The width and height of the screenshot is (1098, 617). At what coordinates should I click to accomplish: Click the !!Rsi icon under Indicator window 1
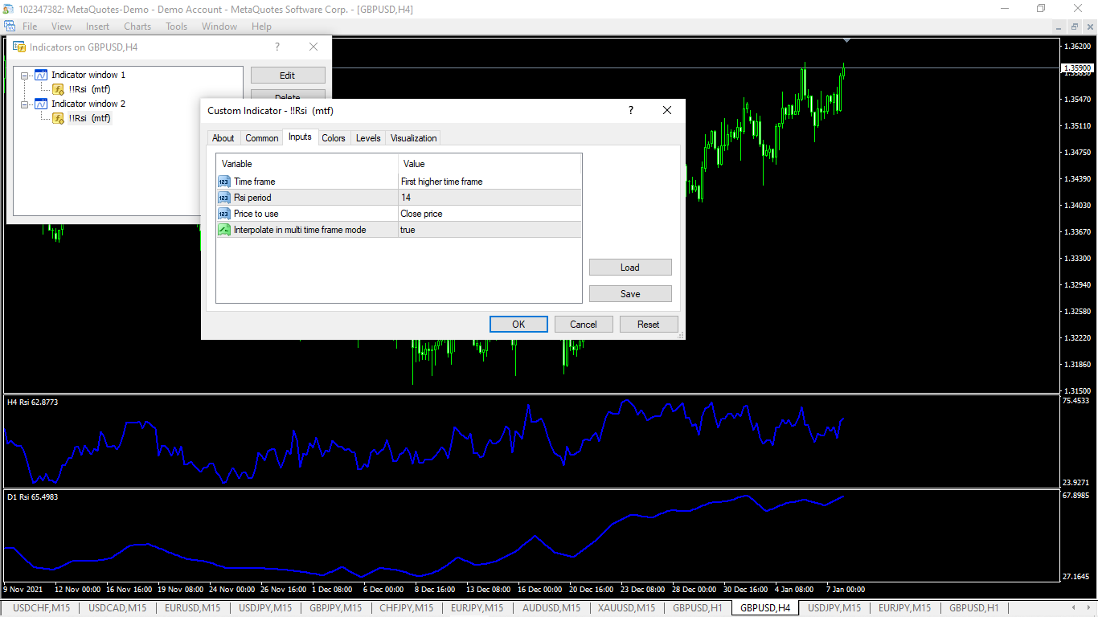[58, 89]
